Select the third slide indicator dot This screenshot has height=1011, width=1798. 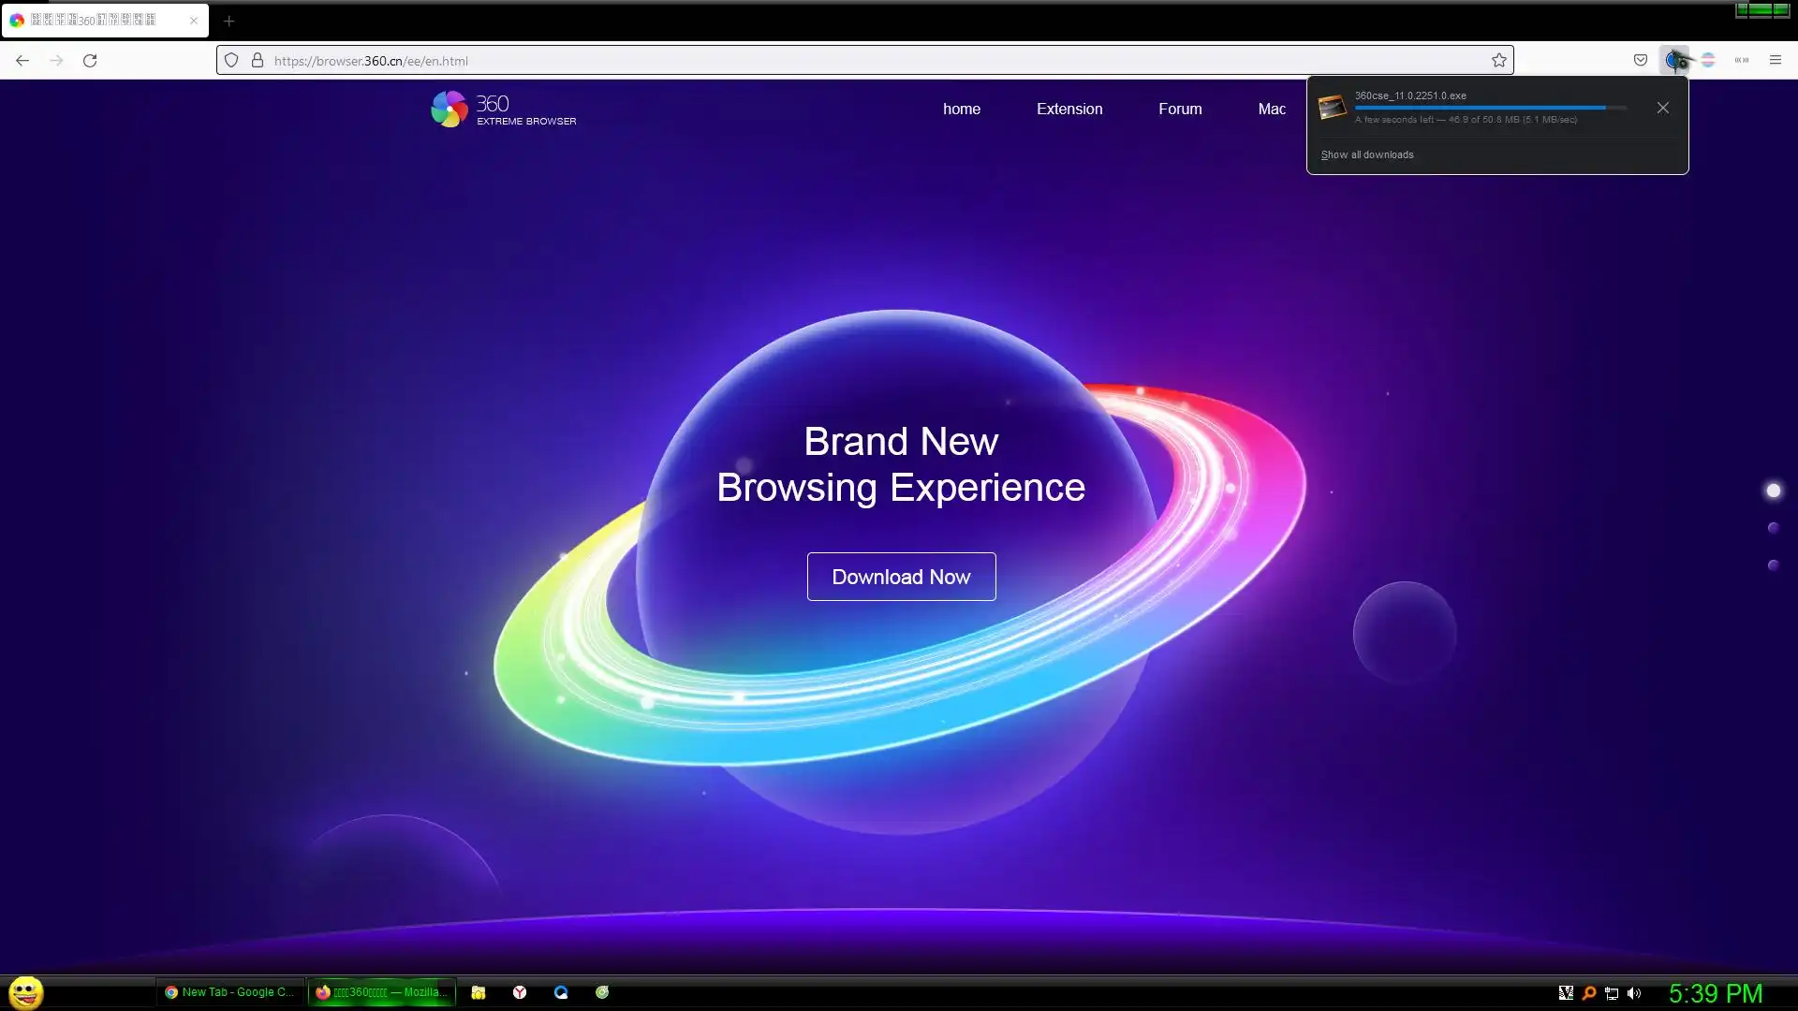[1773, 565]
